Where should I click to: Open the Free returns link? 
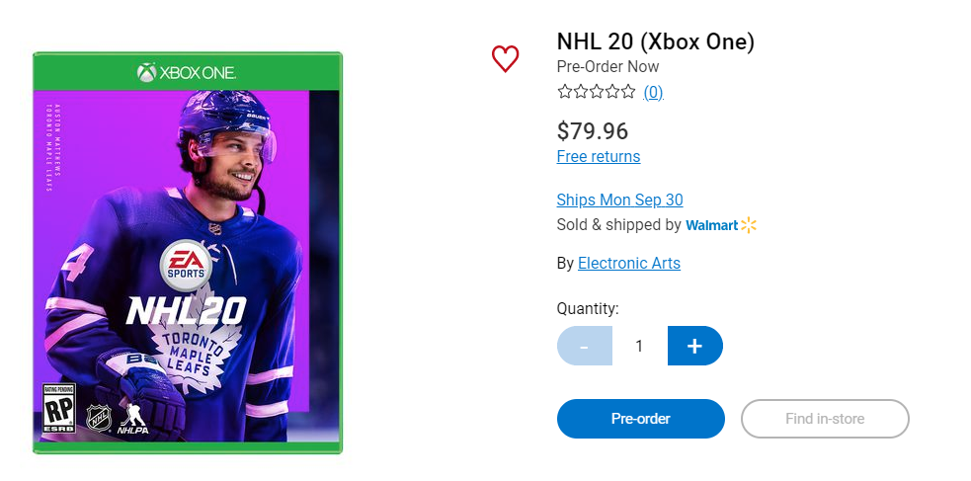coord(599,156)
